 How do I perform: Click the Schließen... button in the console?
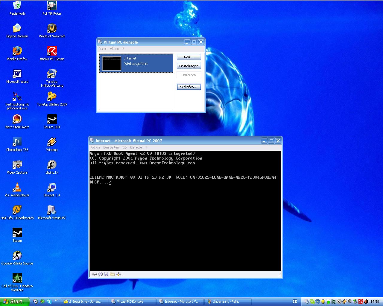[x=189, y=87]
